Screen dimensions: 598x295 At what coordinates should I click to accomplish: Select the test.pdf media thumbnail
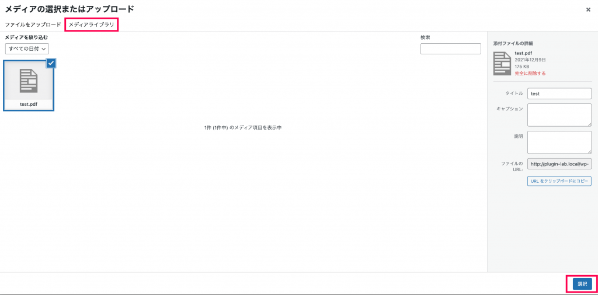click(x=29, y=85)
